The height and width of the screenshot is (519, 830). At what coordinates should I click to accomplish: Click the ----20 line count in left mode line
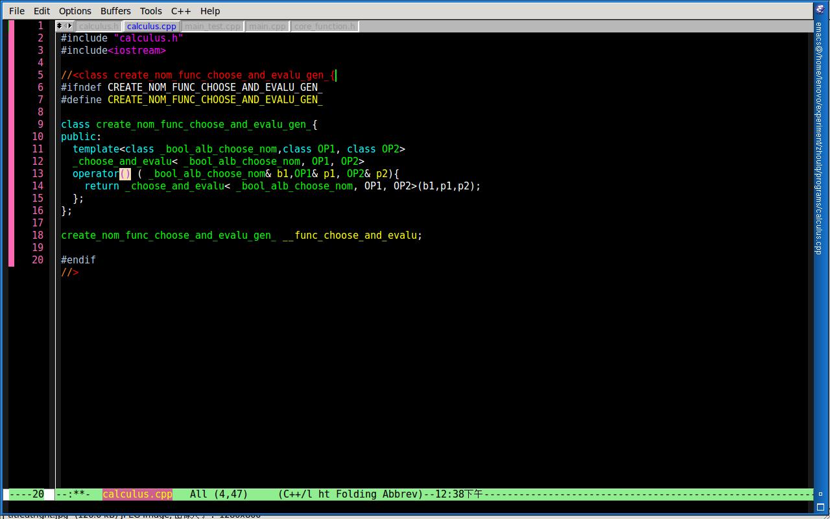[x=27, y=494]
